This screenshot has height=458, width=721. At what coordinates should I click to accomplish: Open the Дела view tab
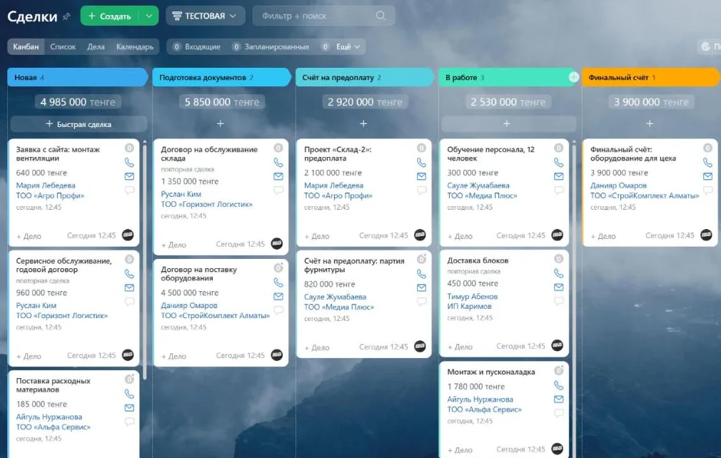click(x=96, y=47)
